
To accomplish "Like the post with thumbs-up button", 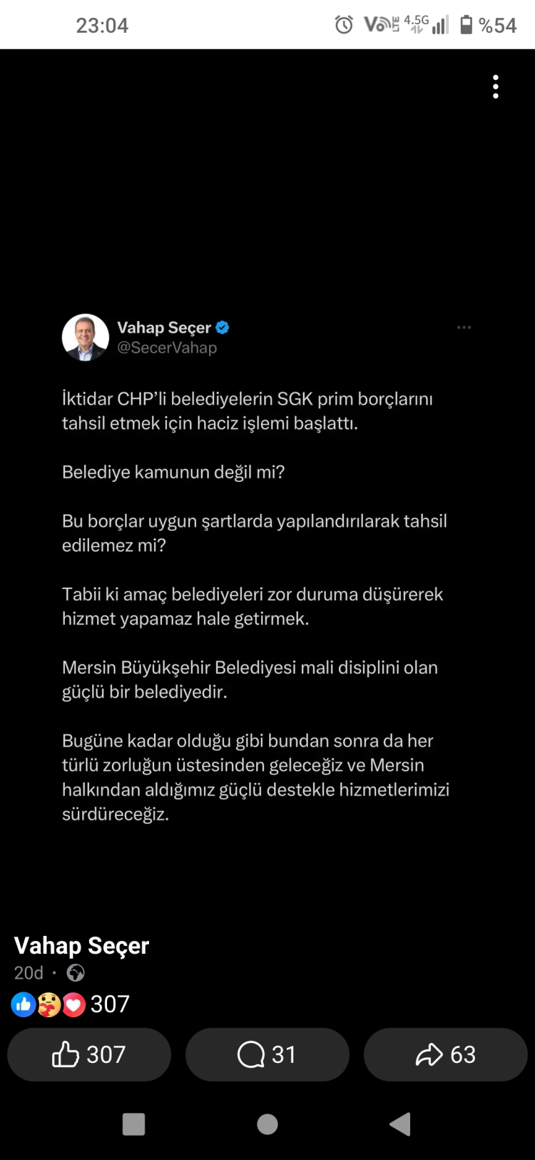I will 89,1054.
